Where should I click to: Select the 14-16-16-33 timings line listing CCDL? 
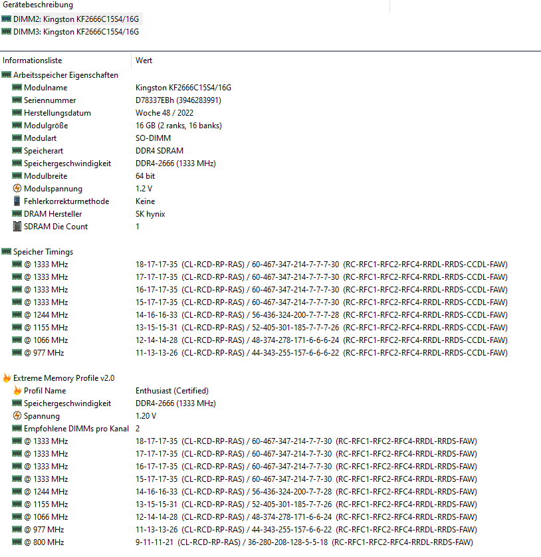[322, 315]
